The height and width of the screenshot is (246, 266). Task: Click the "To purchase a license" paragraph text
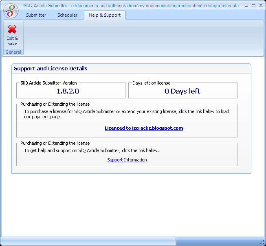click(127, 114)
